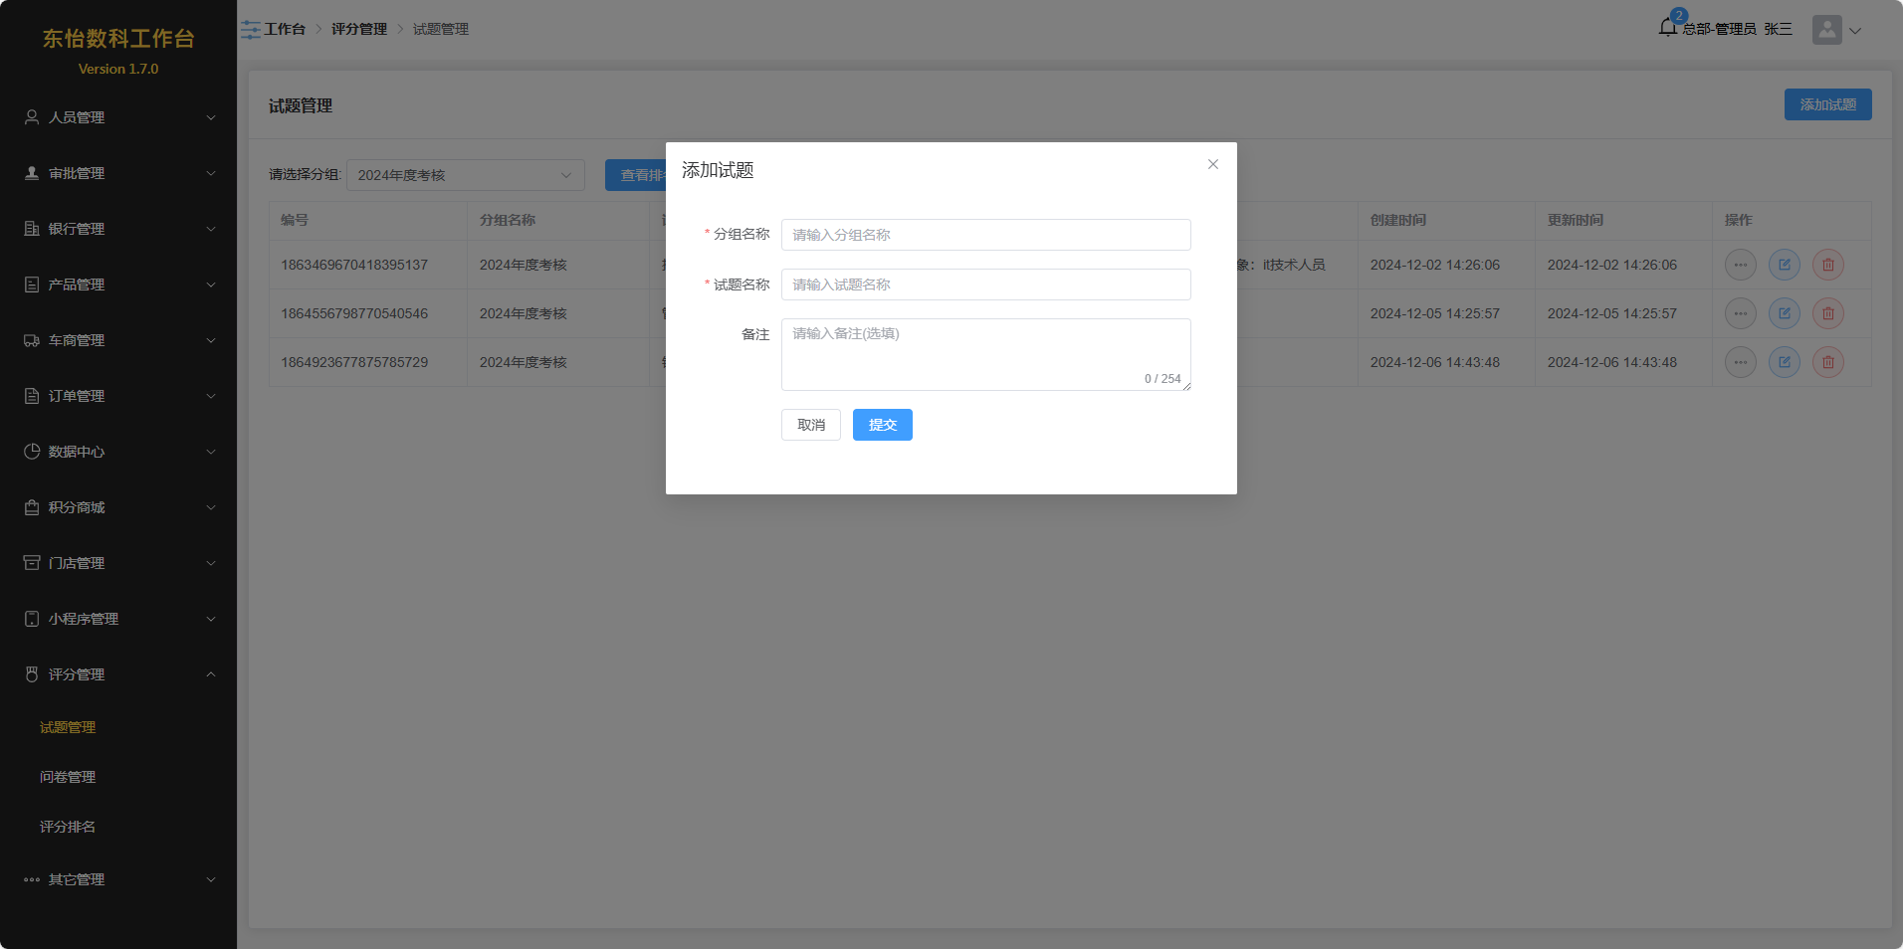Click edit icon for first table row

1784,265
